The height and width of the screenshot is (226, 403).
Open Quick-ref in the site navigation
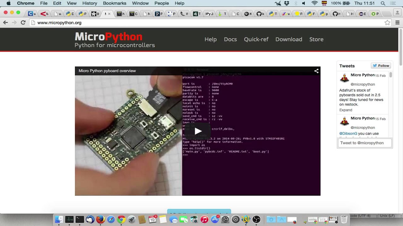coord(256,39)
